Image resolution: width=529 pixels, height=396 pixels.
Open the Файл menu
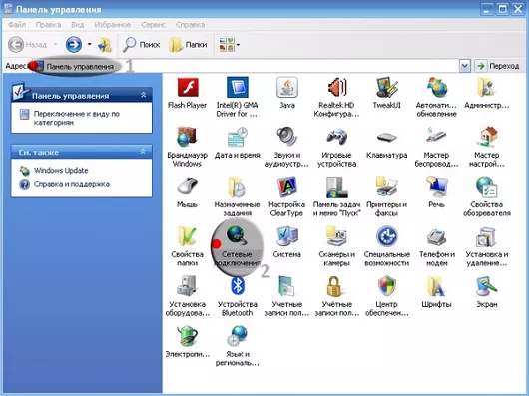[x=17, y=25]
